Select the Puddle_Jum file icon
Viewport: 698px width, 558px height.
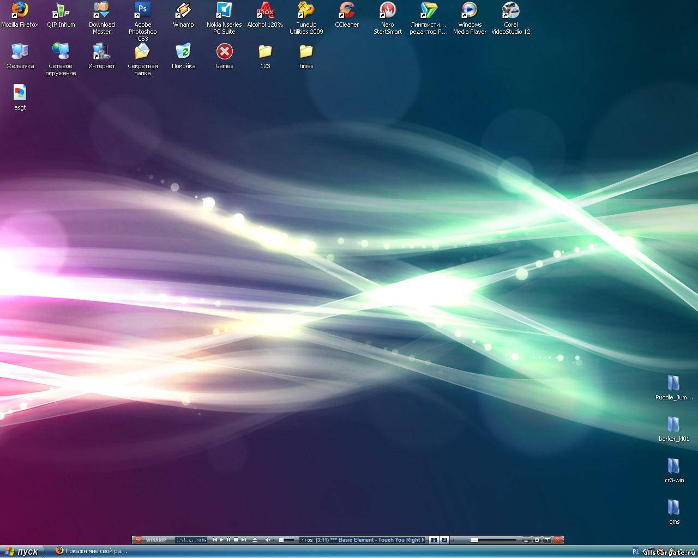tap(674, 384)
